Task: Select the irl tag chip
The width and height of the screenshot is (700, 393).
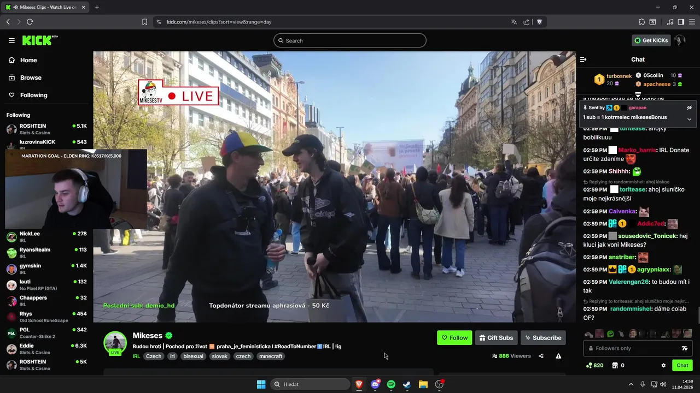Action: [172, 356]
